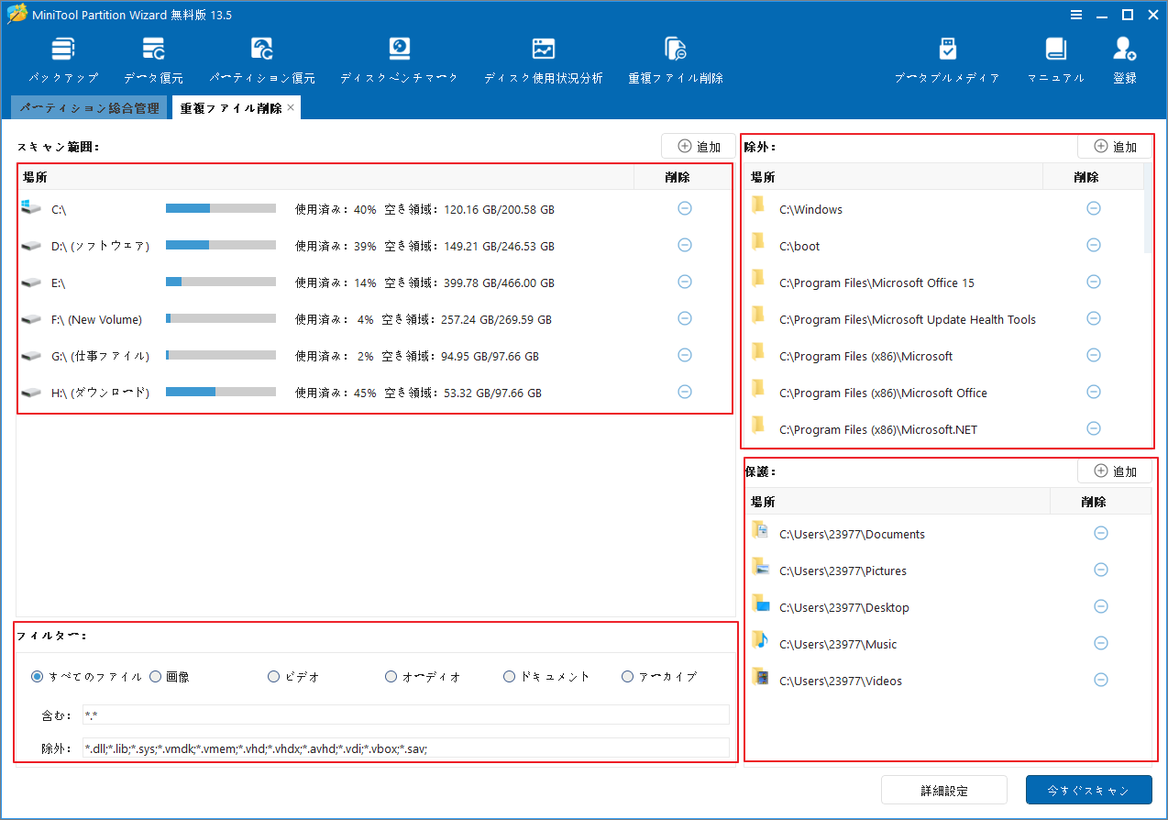Open the データ復元 data recovery tool
The image size is (1168, 820).
[153, 58]
